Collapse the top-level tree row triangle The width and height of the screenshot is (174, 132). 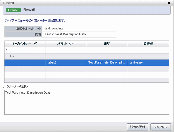click(6, 50)
